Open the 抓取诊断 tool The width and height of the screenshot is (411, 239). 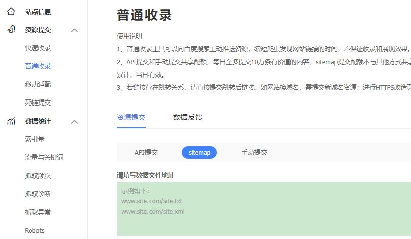(x=38, y=194)
